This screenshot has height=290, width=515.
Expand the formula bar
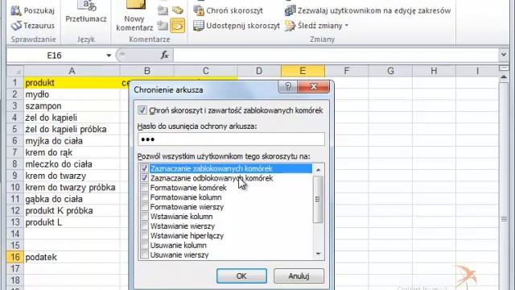click(x=504, y=55)
